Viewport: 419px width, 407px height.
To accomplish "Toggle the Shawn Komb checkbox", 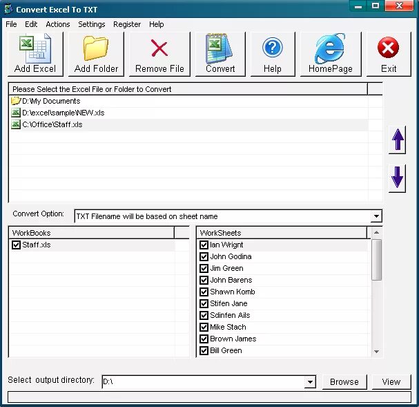I will coord(204,292).
